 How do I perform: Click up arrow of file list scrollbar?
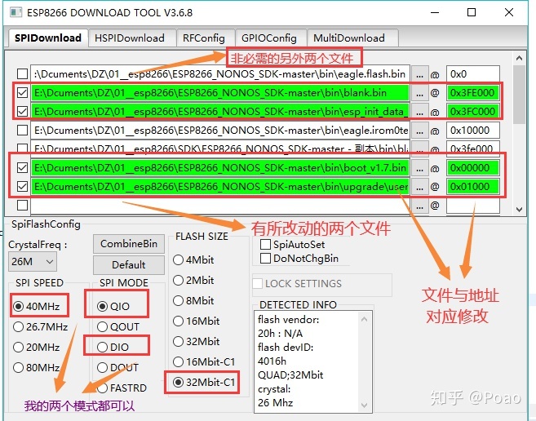click(x=519, y=58)
